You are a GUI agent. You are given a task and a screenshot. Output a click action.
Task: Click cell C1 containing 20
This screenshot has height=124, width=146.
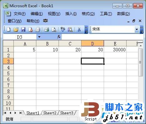click(x=70, y=49)
